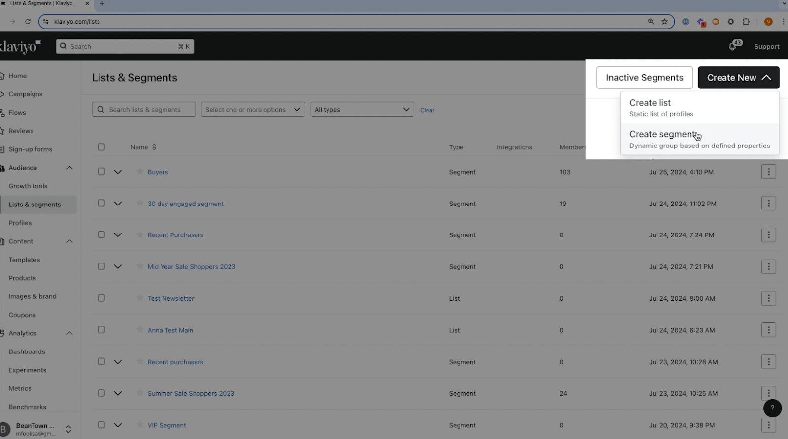Go to Flows in sidebar
Screen dimensions: 788x439
click(x=17, y=113)
